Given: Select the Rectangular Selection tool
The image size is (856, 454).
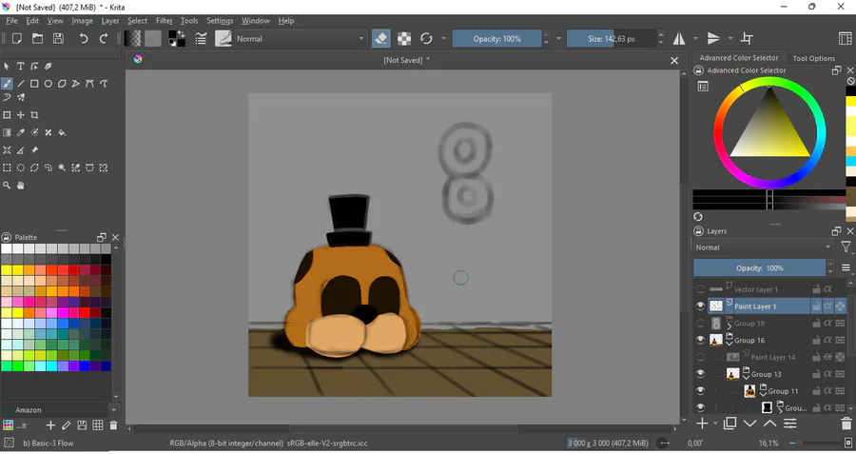Looking at the screenshot, I should (7, 168).
